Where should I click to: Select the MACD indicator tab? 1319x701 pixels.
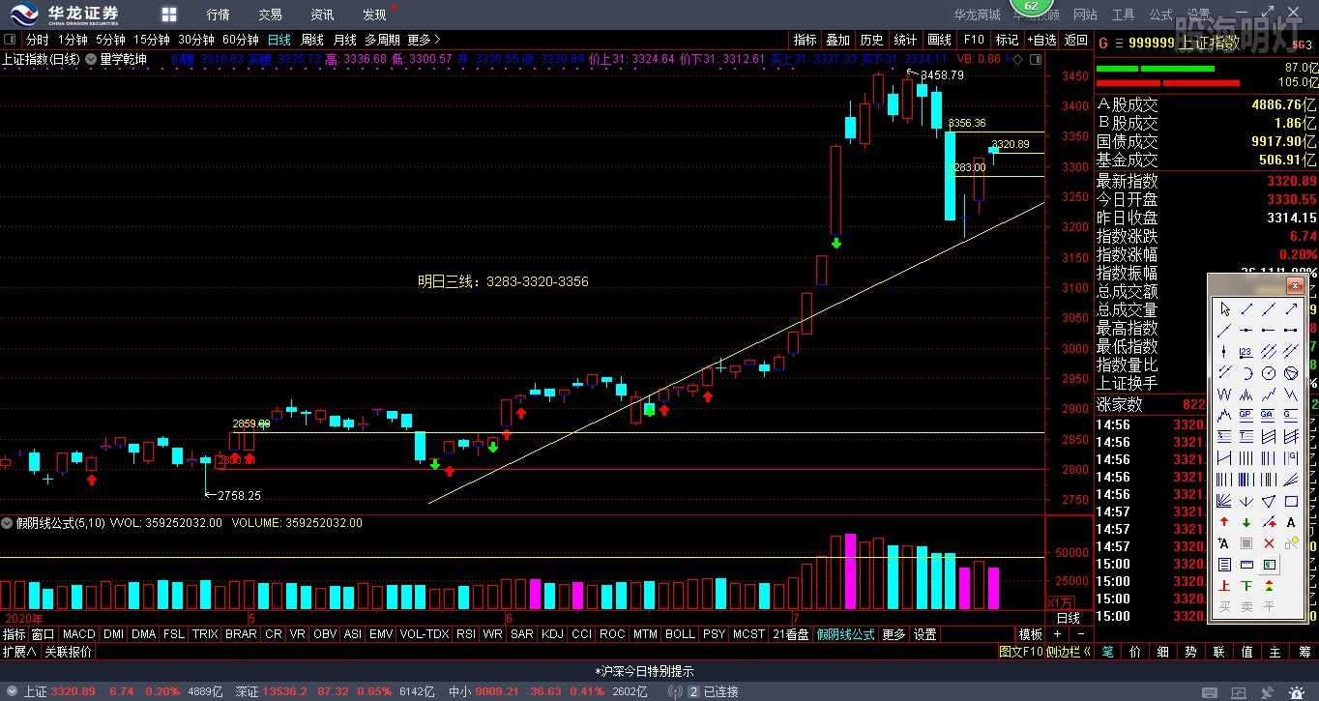[x=79, y=634]
